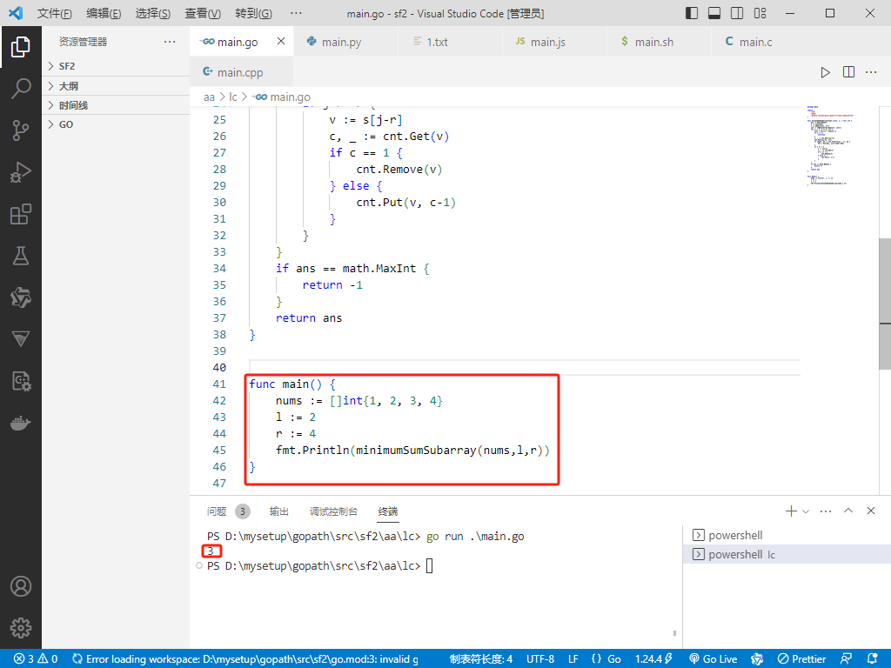Image resolution: width=891 pixels, height=668 pixels.
Task: Click errors and warnings status indicator
Action: [36, 659]
